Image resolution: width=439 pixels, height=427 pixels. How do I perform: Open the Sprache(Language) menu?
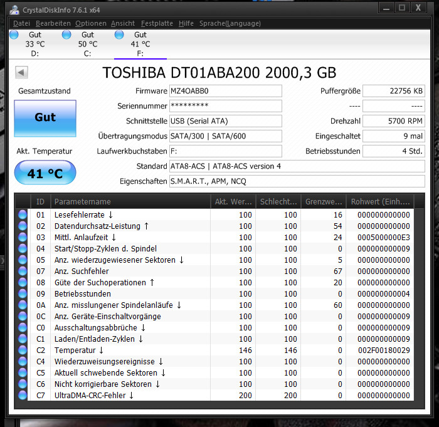coord(230,23)
